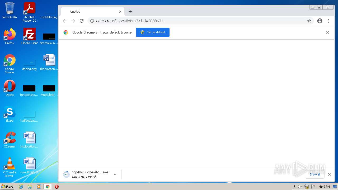Click the 4:49 PM clock

point(324,187)
